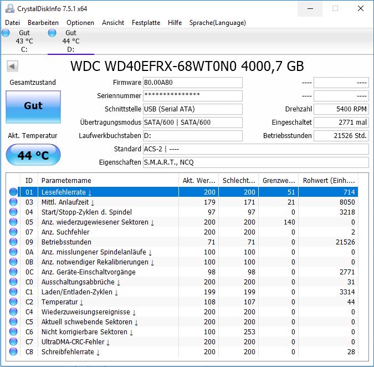The height and width of the screenshot is (367, 374).
Task: Click the Gut health status button
Action: (33, 107)
